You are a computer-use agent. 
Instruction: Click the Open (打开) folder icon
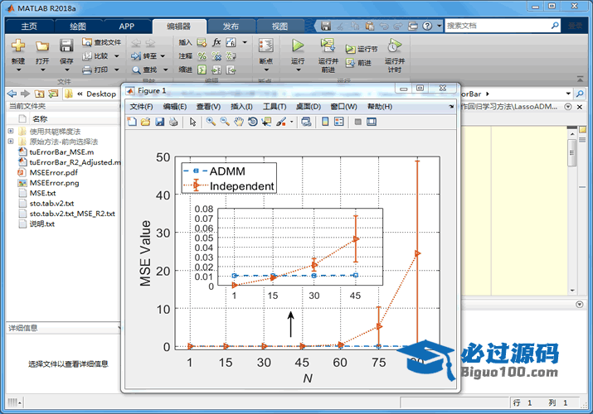(42, 46)
